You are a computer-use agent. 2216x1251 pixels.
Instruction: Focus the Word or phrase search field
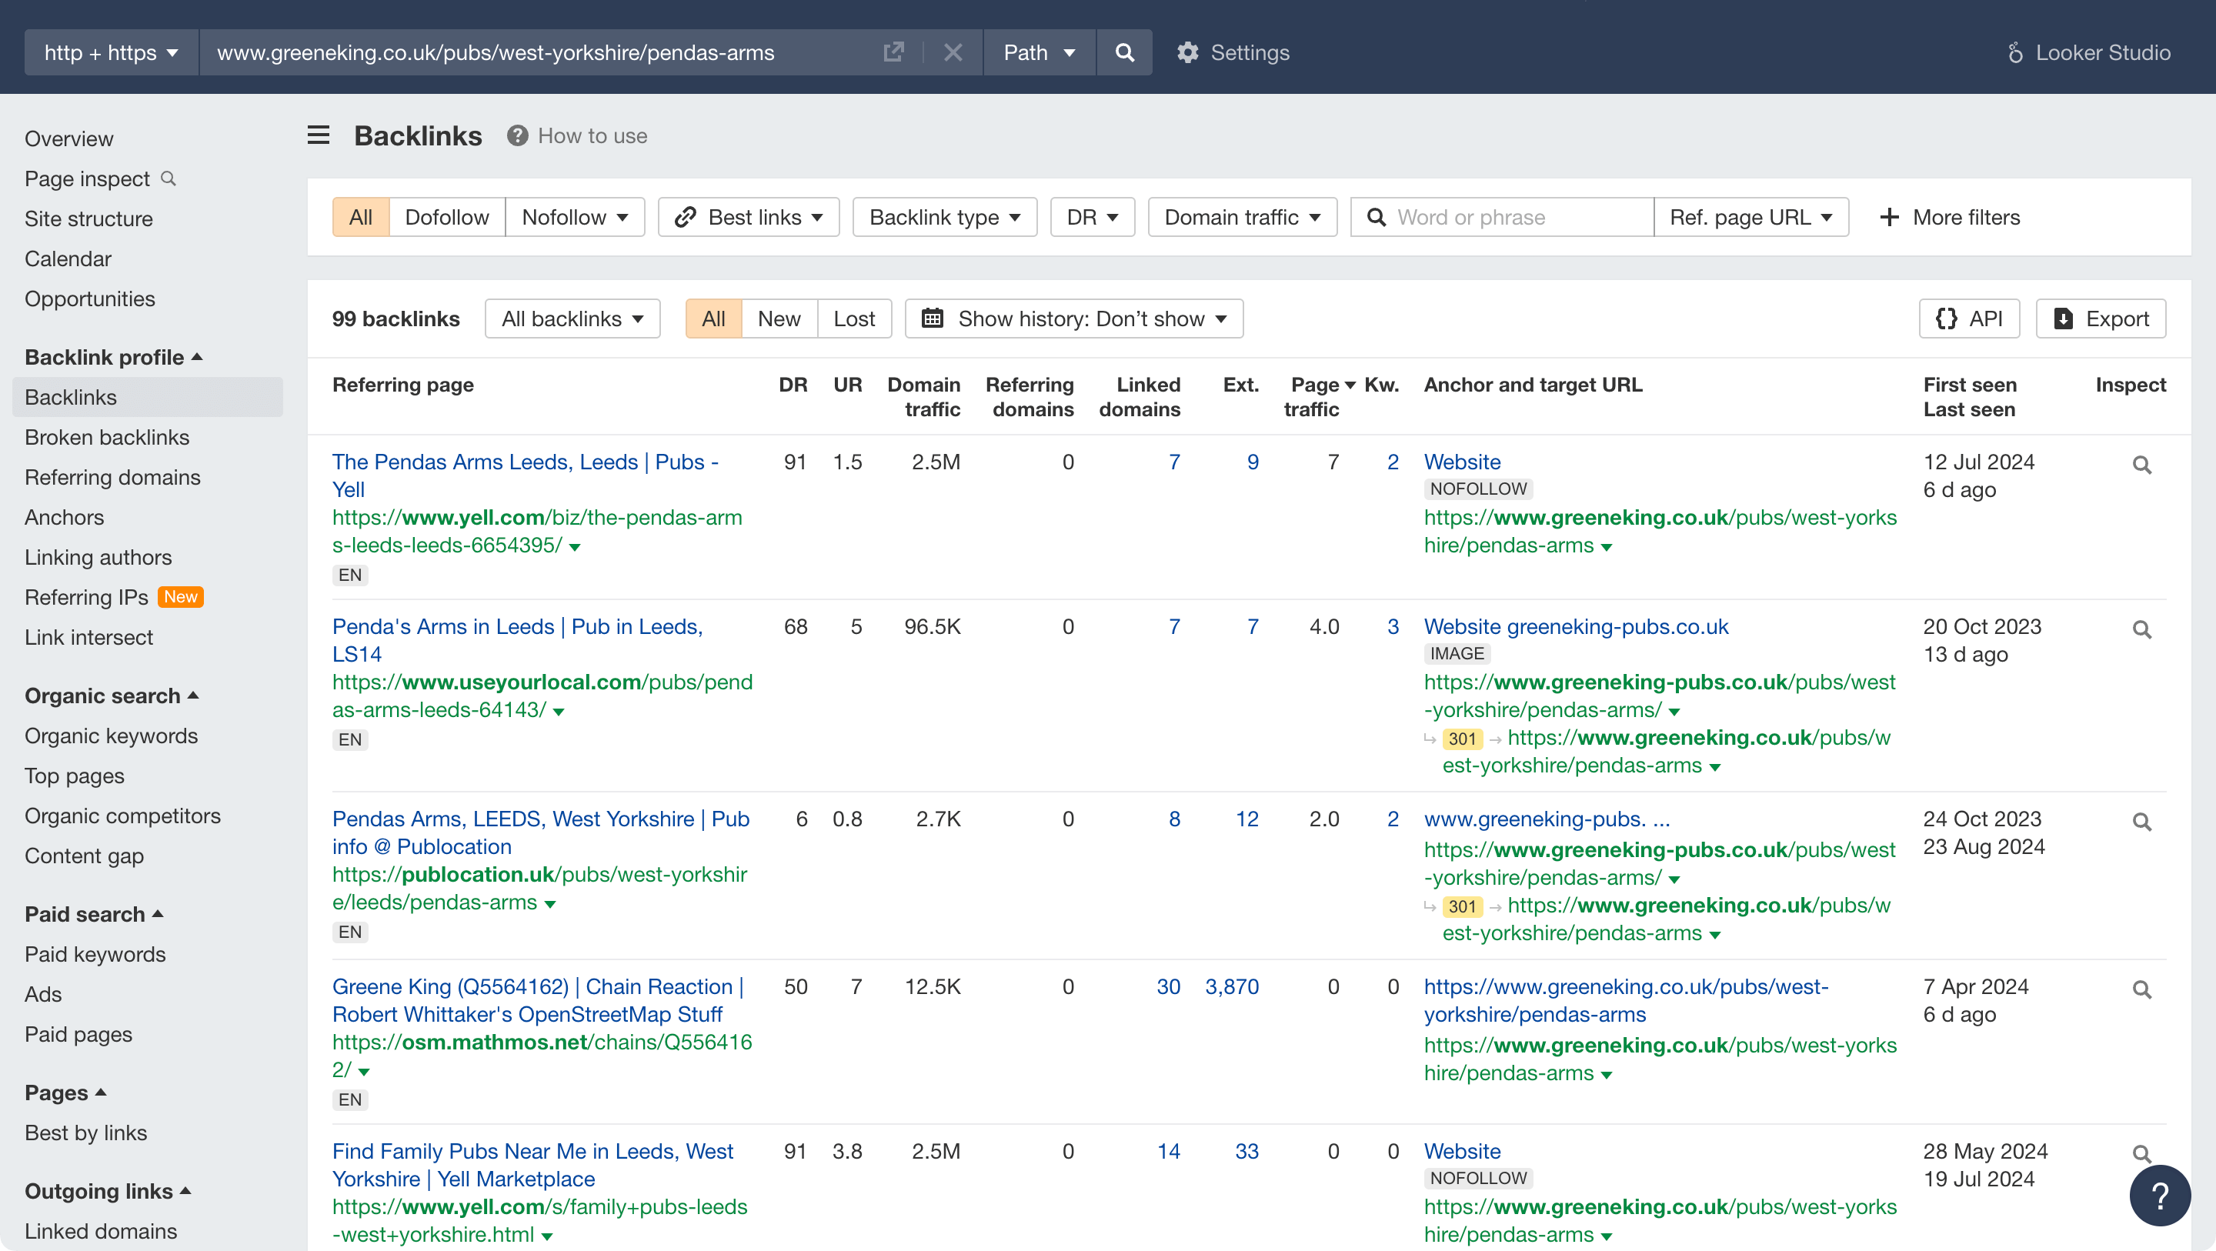1501,217
